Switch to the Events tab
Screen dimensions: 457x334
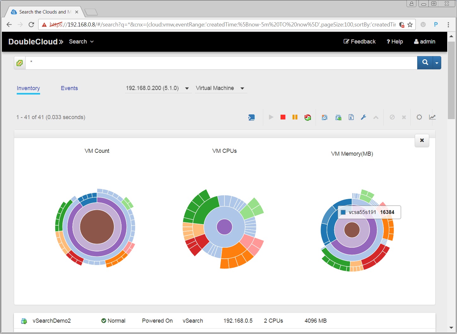69,88
